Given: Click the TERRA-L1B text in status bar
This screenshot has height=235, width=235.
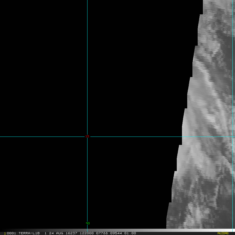Looking at the screenshot, I should 29,233.
